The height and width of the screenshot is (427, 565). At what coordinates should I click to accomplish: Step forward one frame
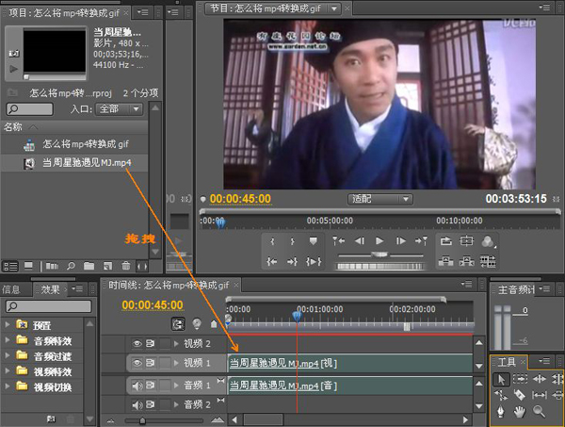click(401, 241)
